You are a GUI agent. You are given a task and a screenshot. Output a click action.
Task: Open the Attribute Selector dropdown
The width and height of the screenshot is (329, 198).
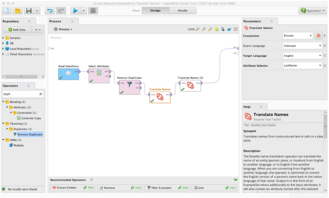[302, 66]
